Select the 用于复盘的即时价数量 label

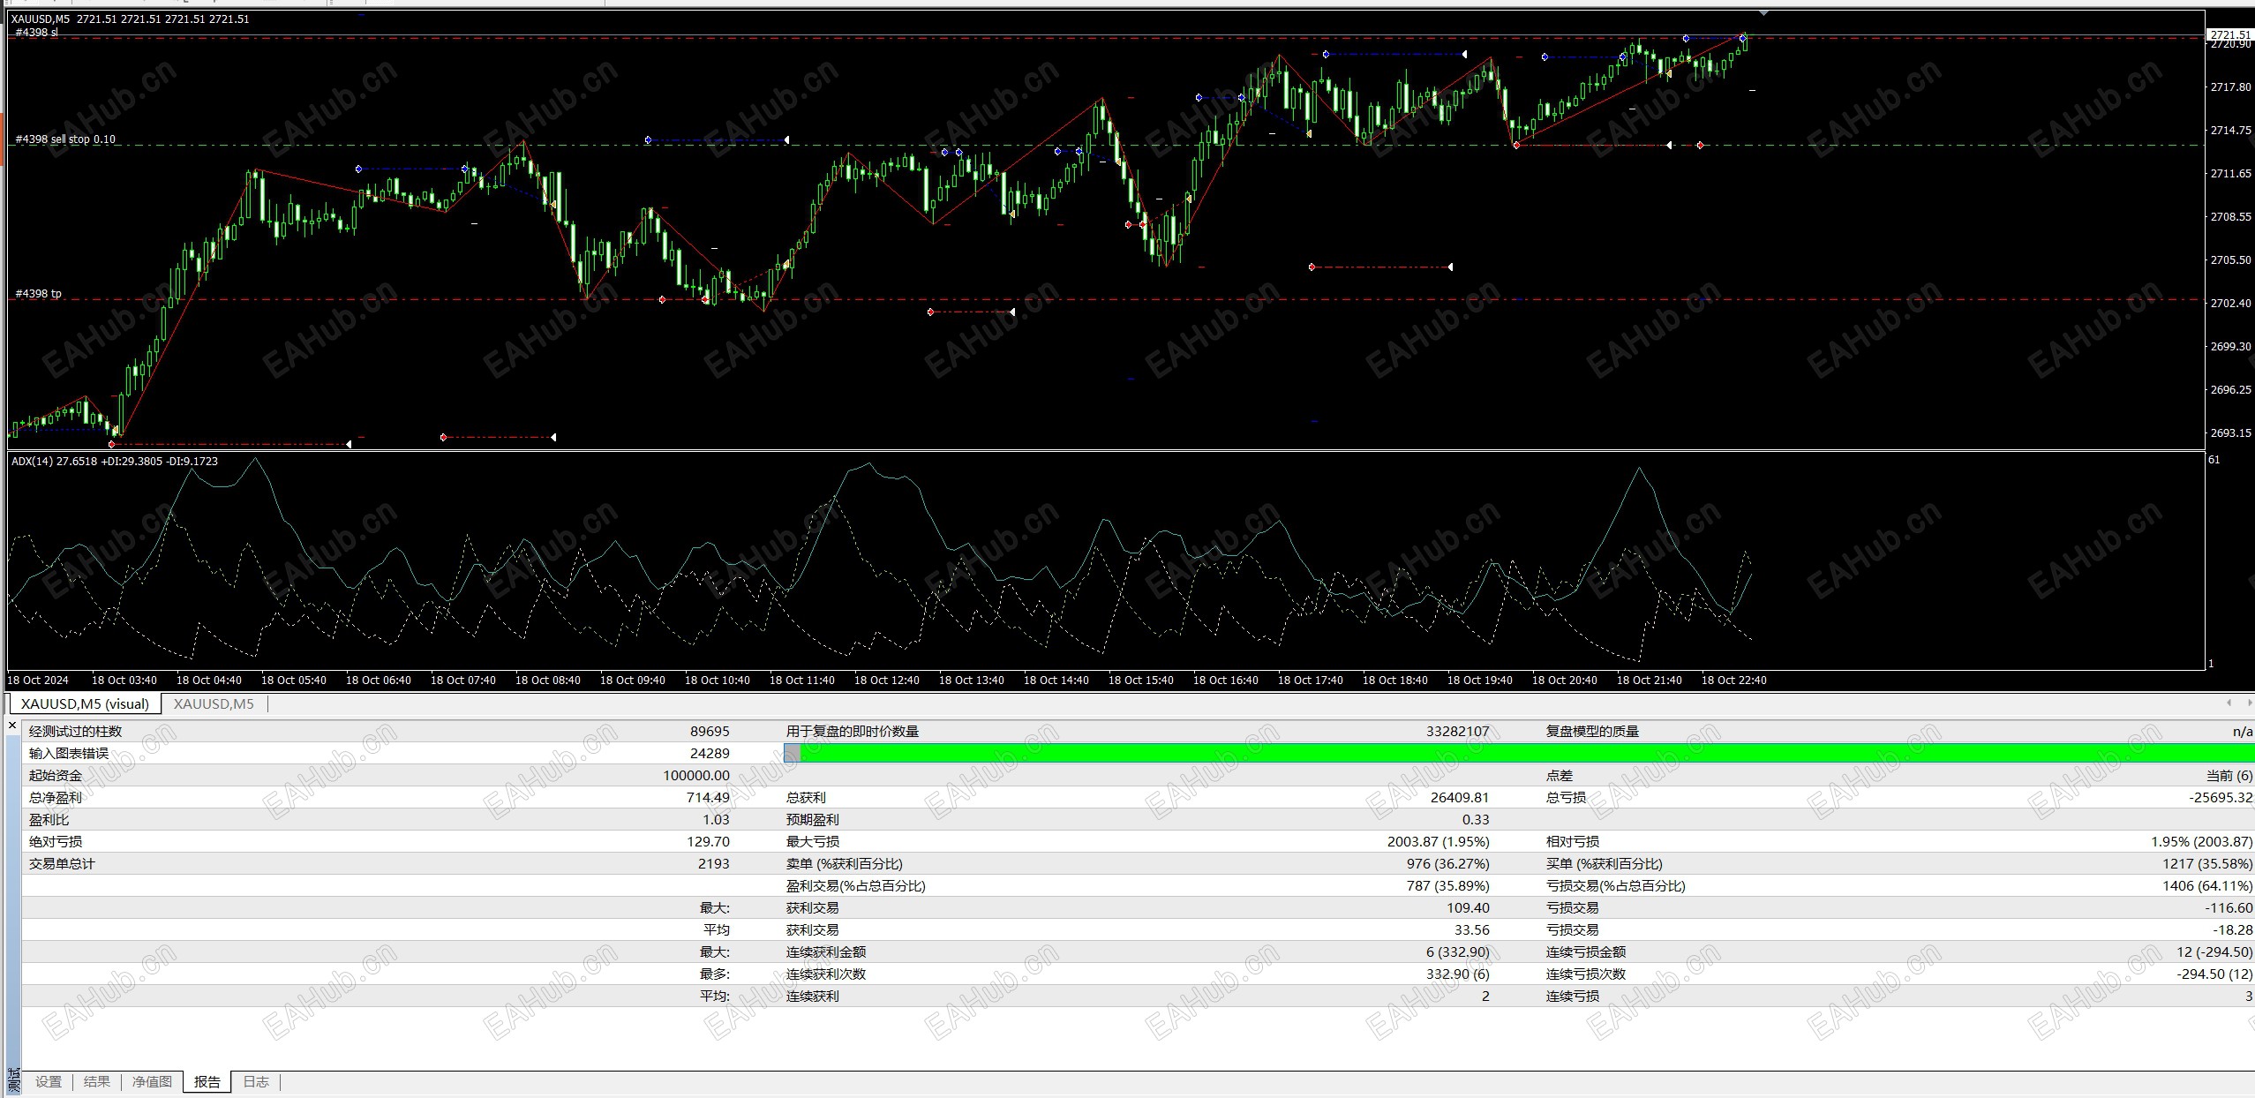(x=853, y=731)
